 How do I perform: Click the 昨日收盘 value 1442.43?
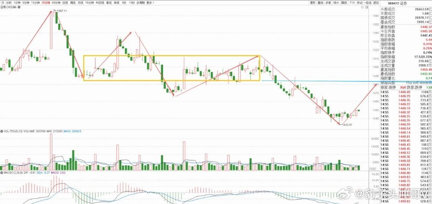[x=426, y=35]
